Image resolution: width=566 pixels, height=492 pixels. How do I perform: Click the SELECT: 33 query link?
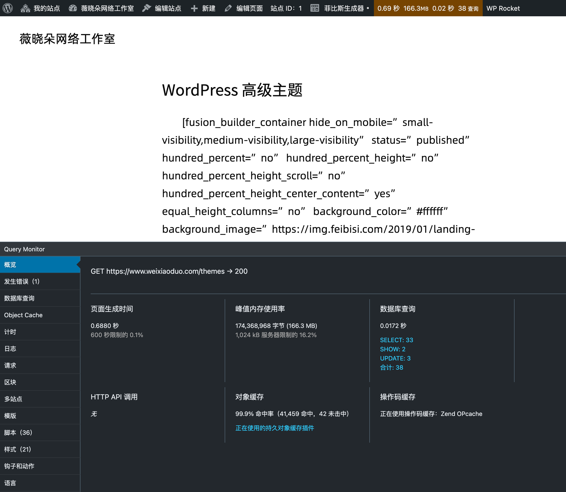coord(396,340)
